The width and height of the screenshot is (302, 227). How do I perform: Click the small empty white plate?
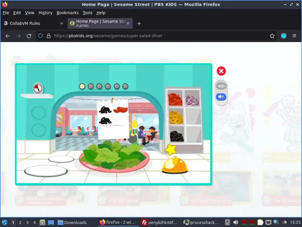61,159
